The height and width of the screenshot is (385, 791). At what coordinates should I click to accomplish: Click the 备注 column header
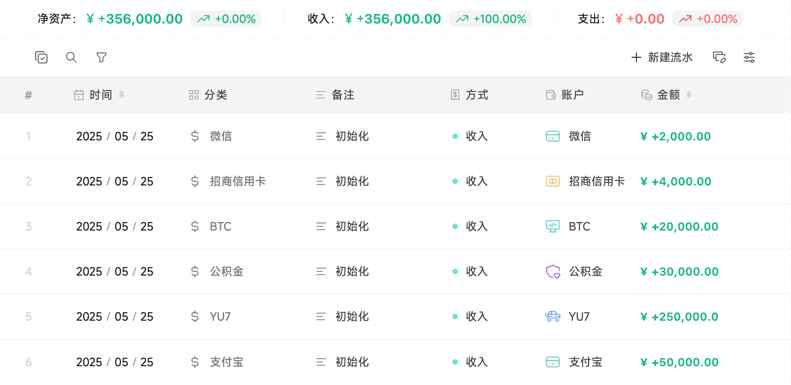[335, 95]
